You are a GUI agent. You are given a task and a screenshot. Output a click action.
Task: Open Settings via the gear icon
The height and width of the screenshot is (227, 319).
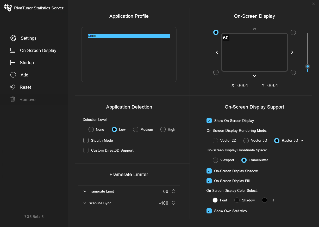[x=13, y=38]
